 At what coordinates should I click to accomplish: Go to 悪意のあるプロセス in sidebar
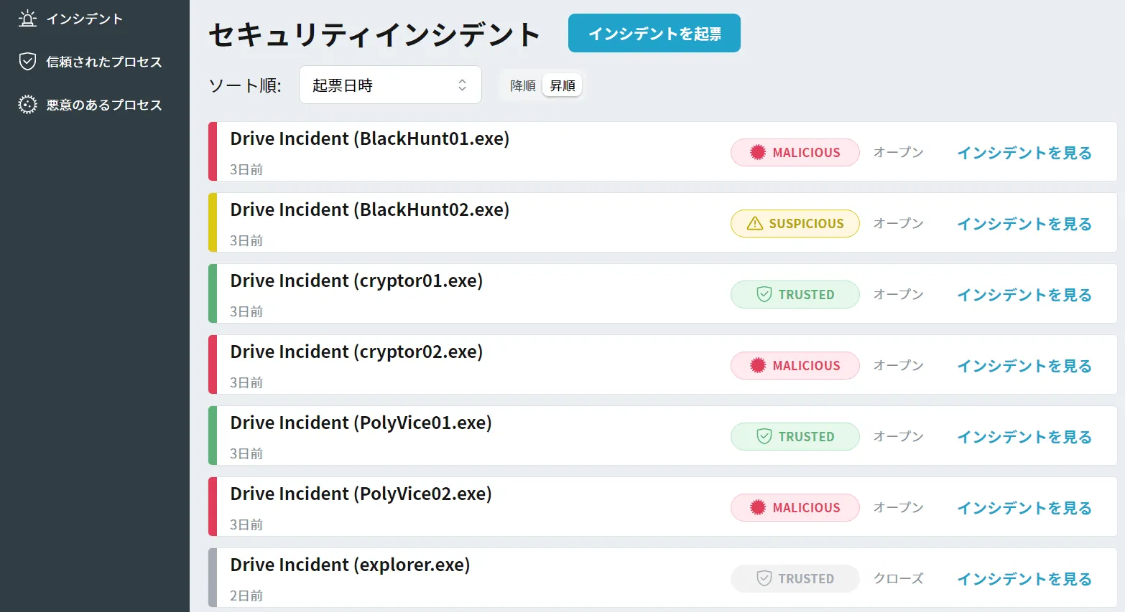(103, 105)
